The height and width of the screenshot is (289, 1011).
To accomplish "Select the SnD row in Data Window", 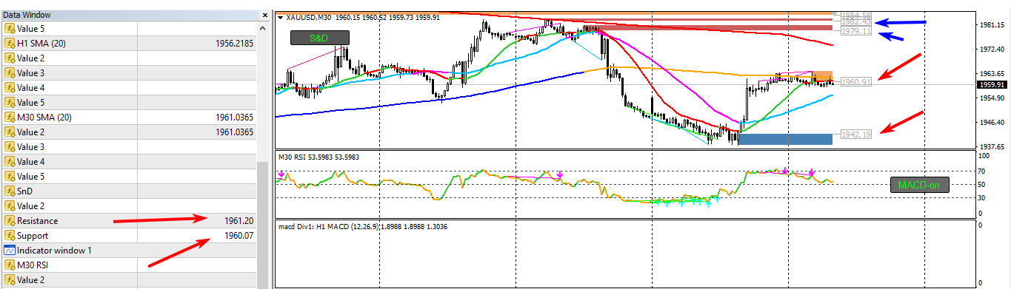I will coord(128,191).
